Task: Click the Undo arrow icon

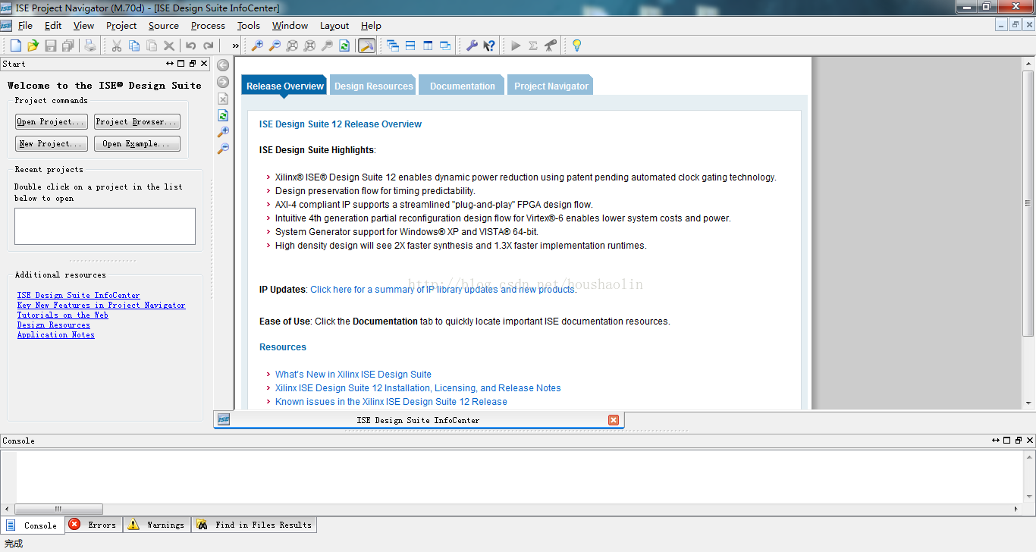Action: pyautogui.click(x=191, y=45)
